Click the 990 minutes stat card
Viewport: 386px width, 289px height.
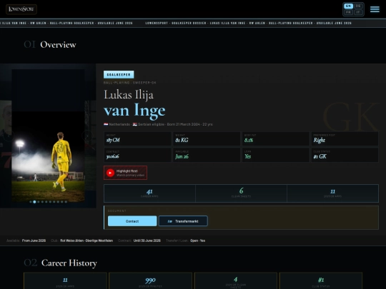tap(150, 281)
